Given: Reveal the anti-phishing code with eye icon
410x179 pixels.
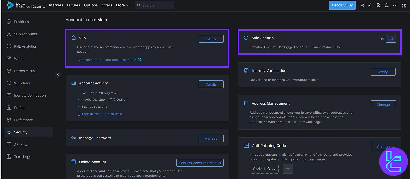Looking at the screenshot, I should coord(288,169).
